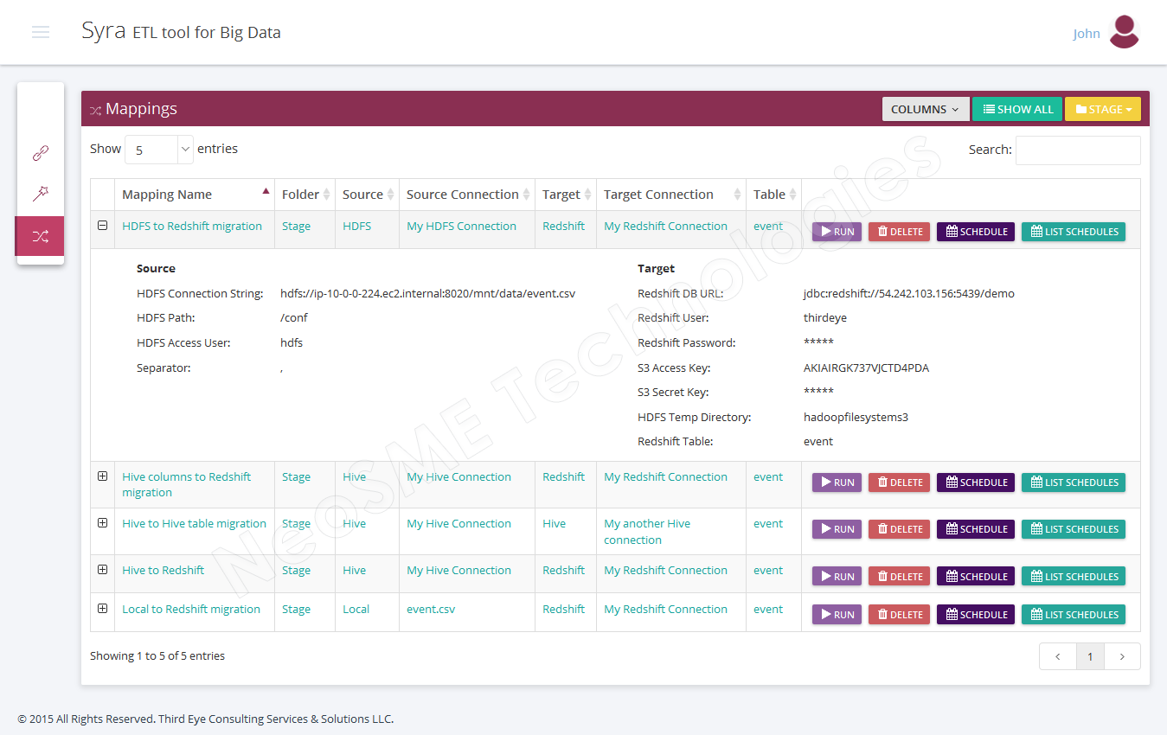Sort the Table column
1167x735 pixels.
coord(792,195)
